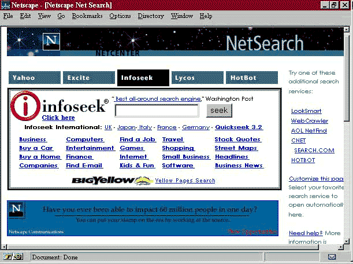Open the AOL NetFind link

click(x=309, y=131)
